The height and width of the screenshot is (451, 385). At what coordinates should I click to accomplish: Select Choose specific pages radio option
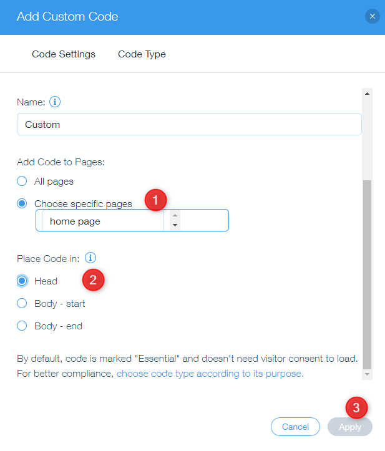(x=22, y=203)
